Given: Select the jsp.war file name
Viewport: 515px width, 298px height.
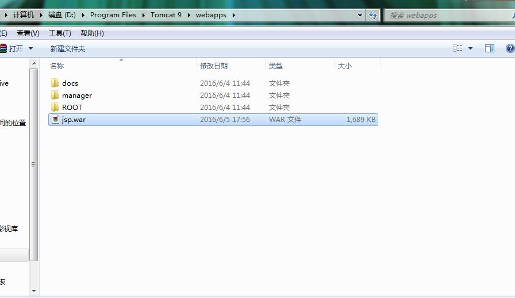Looking at the screenshot, I should point(74,120).
